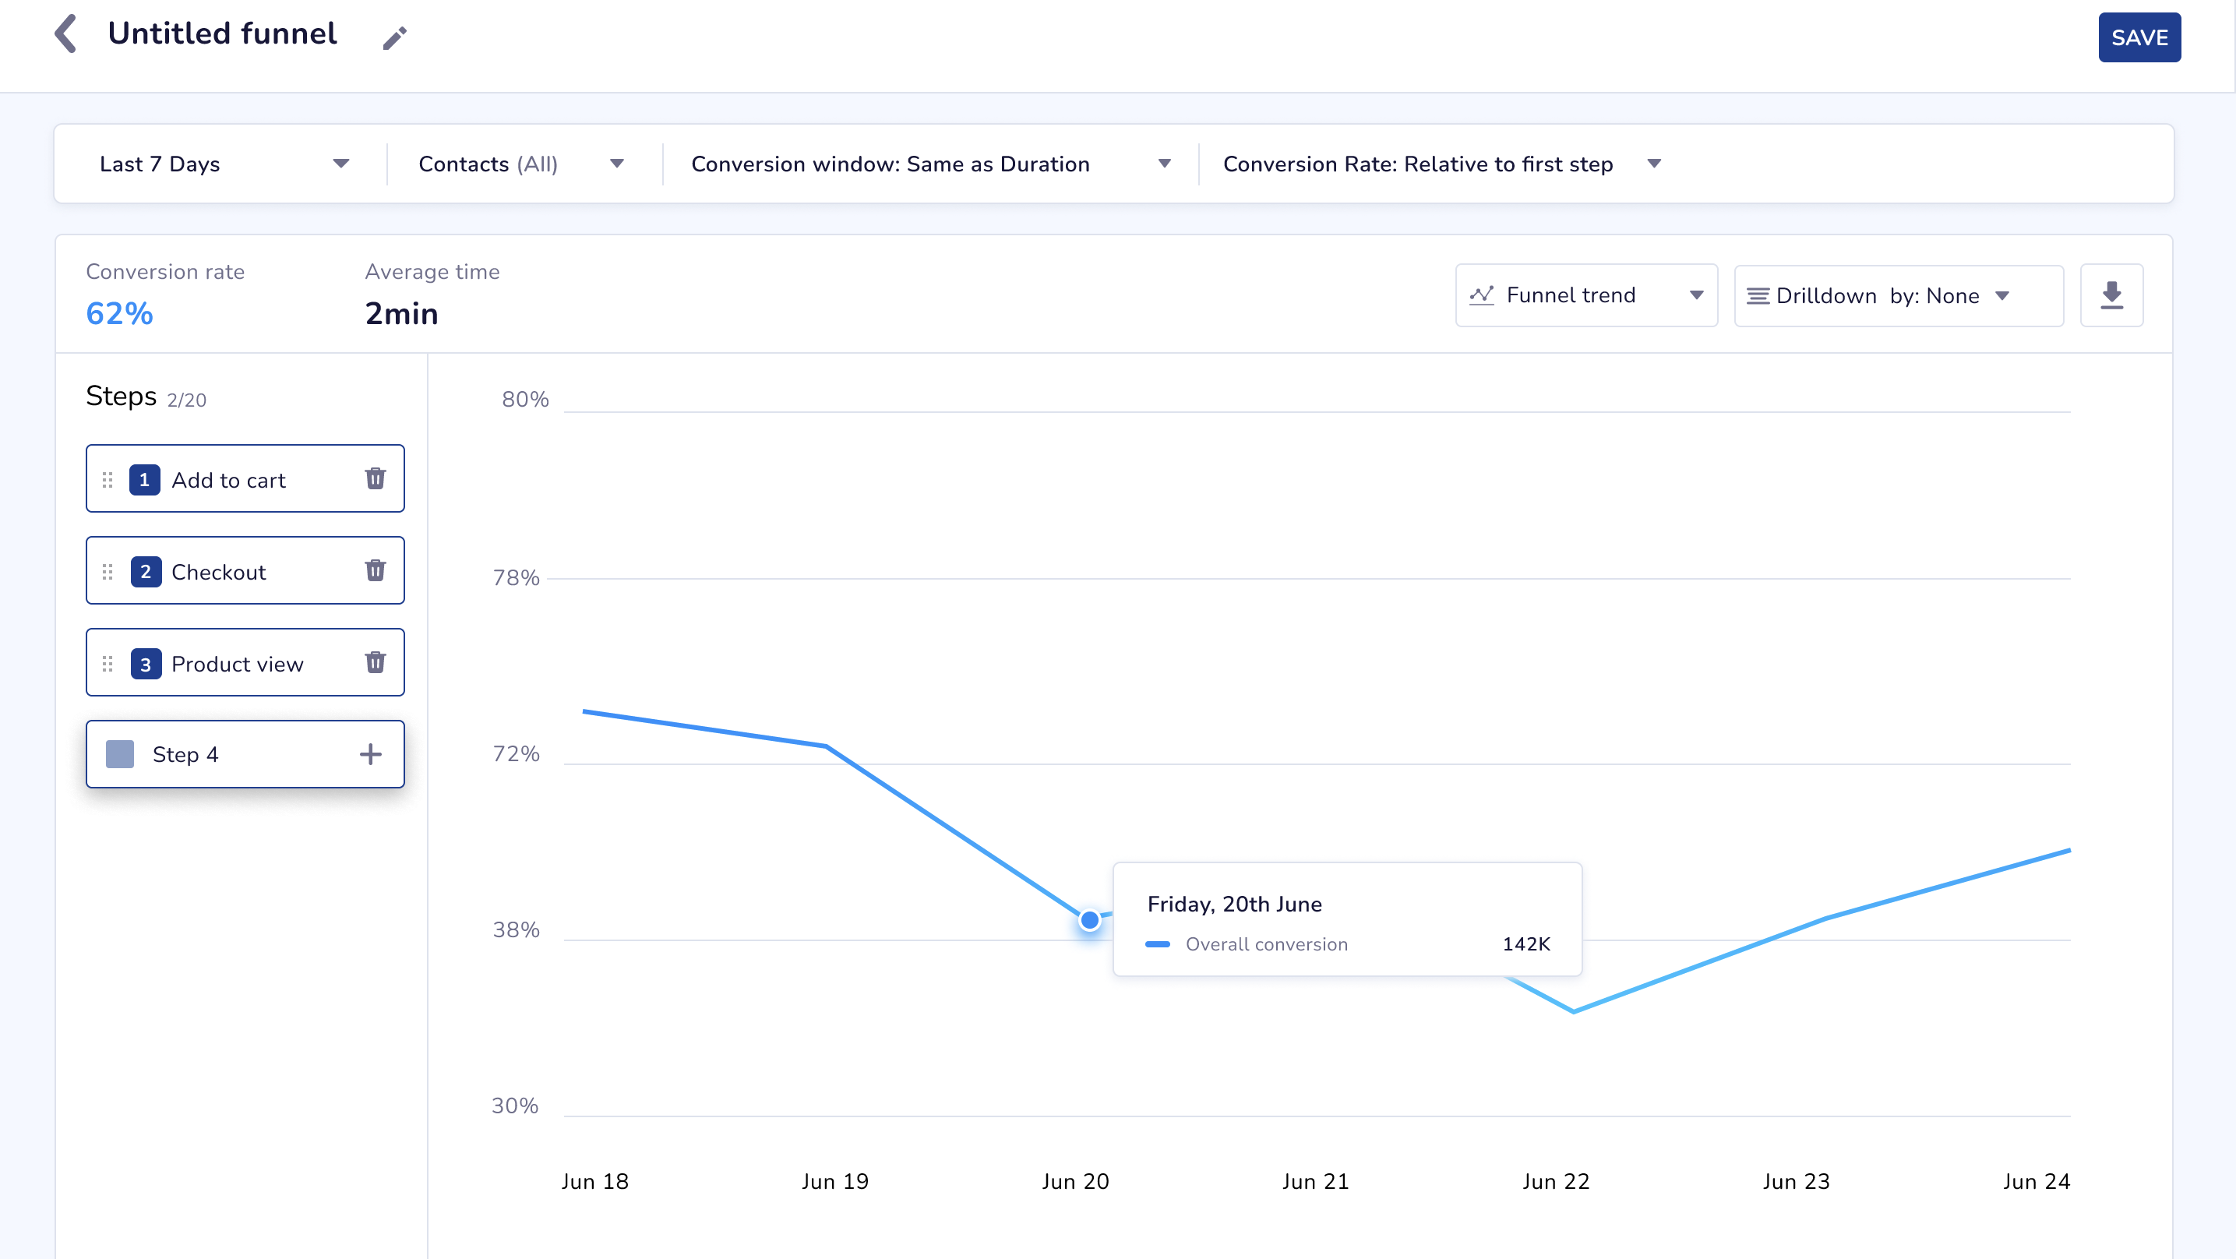
Task: Add Step 4 using the plus icon
Action: (371, 753)
